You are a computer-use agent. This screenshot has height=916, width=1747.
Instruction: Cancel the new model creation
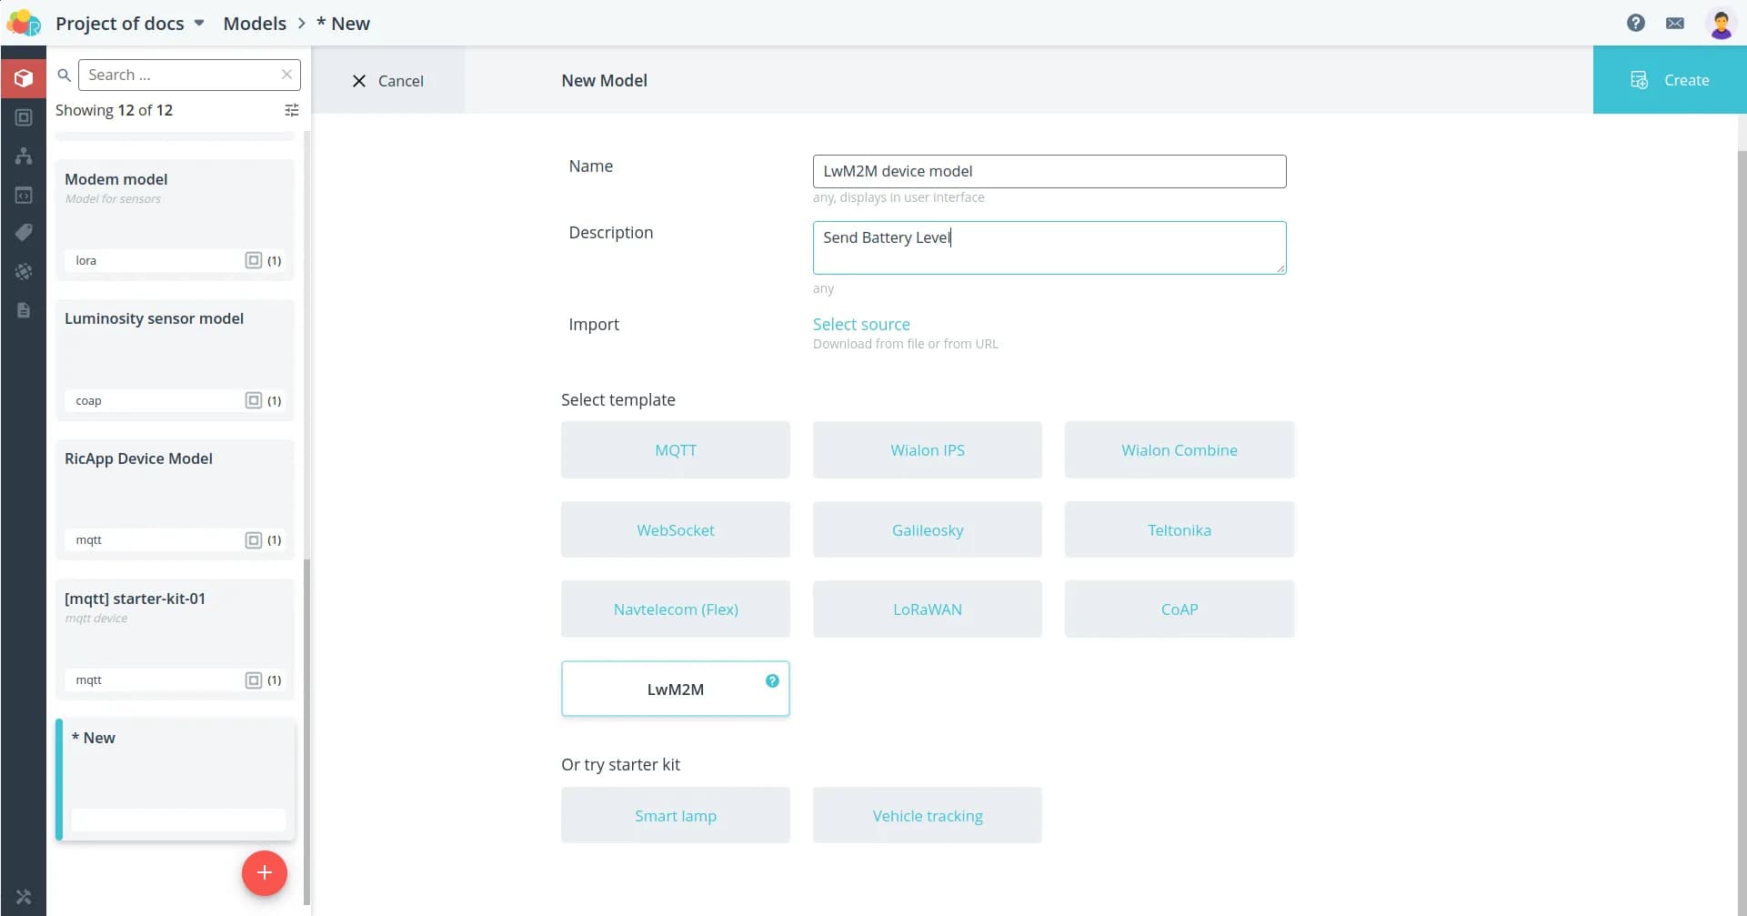[387, 81]
